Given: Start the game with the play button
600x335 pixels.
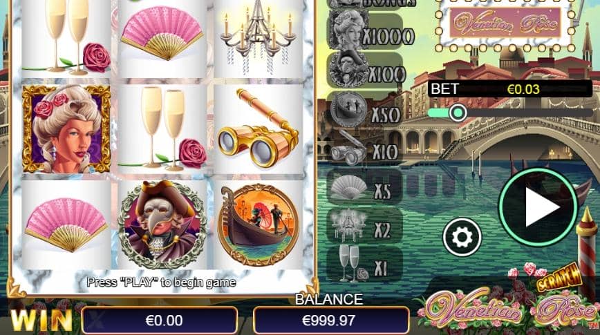Looking at the screenshot, I should 538,207.
